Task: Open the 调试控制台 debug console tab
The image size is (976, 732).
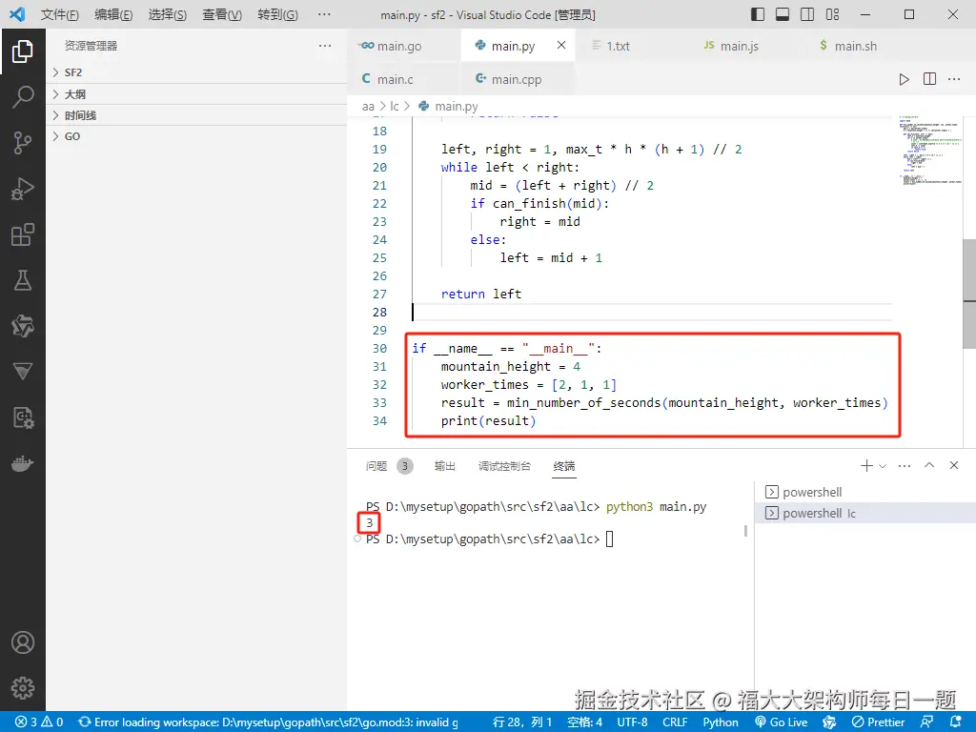Action: (504, 465)
